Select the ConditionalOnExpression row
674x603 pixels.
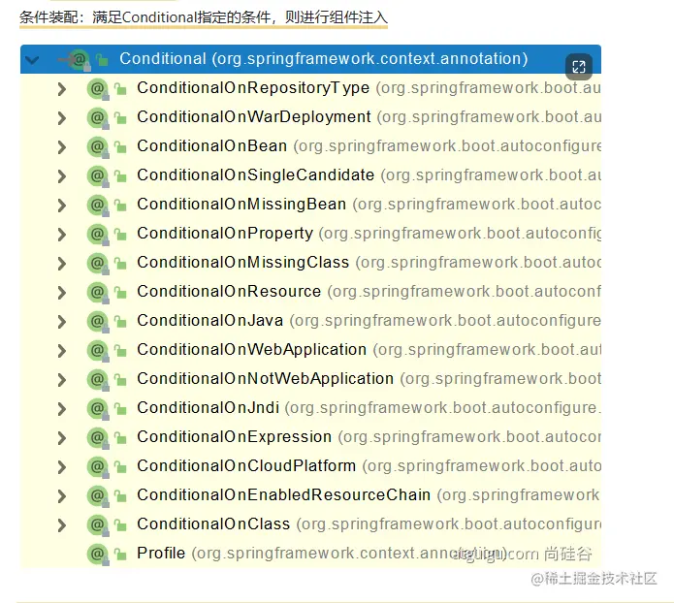(x=310, y=437)
